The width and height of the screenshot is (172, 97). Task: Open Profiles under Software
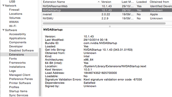(x=14, y=87)
